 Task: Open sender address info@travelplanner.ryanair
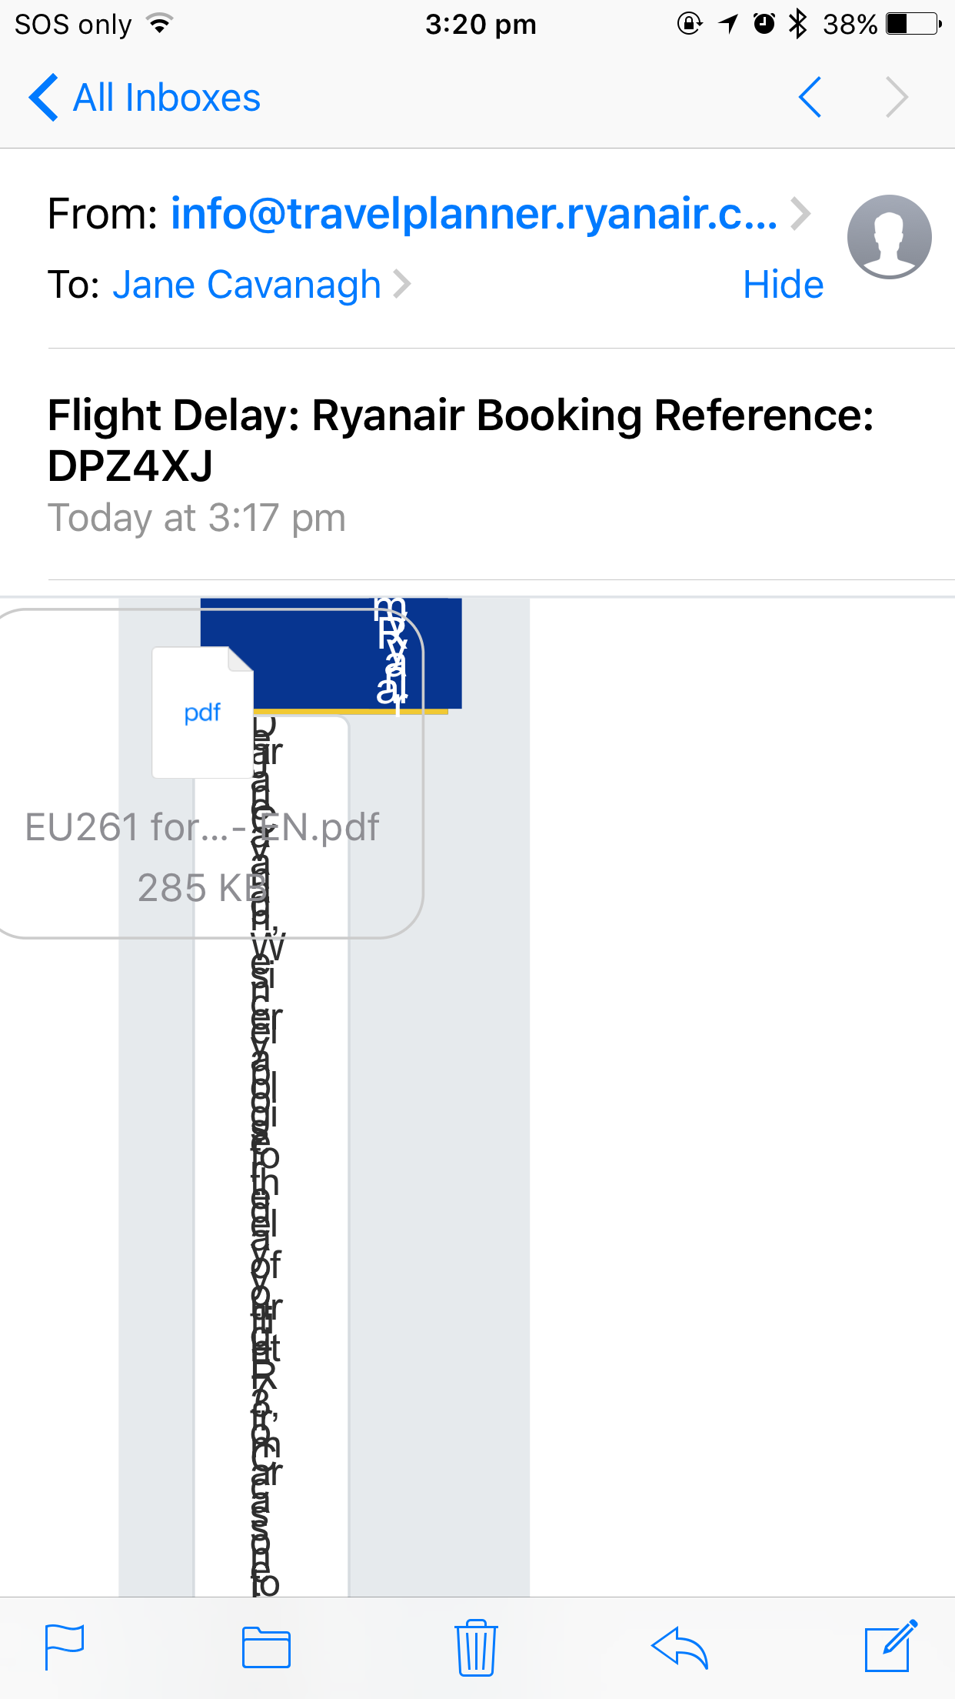pyautogui.click(x=474, y=214)
